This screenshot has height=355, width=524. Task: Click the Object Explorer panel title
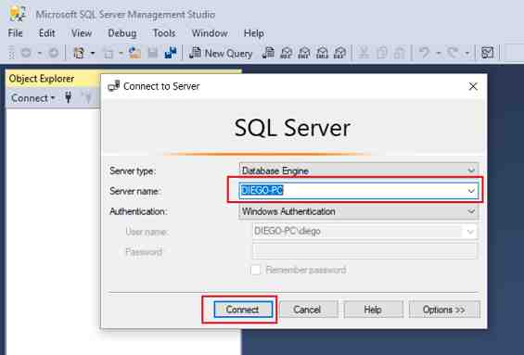click(42, 79)
